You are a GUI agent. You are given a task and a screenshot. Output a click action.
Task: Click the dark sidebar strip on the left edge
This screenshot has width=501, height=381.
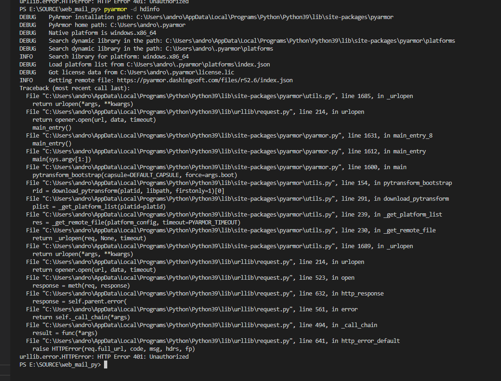[x=5, y=186]
